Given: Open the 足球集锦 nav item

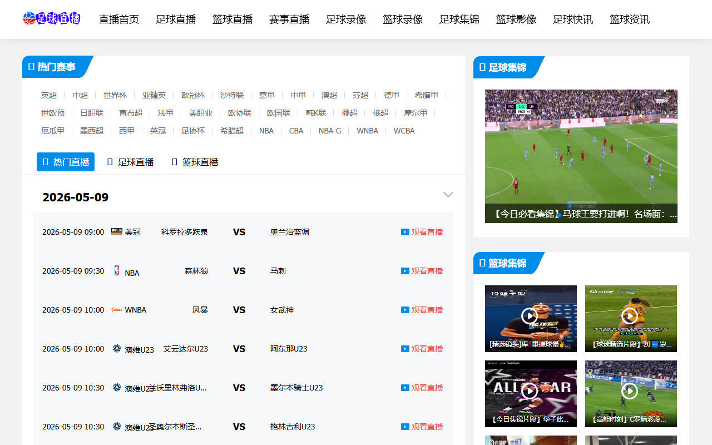Looking at the screenshot, I should [x=459, y=19].
